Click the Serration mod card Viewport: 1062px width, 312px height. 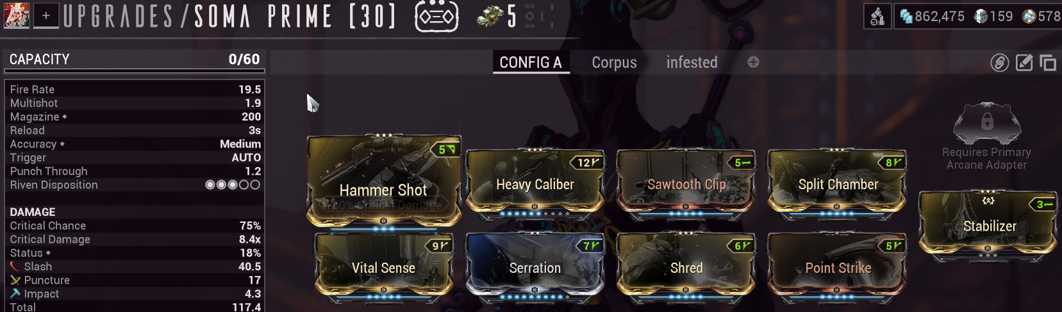pos(535,267)
